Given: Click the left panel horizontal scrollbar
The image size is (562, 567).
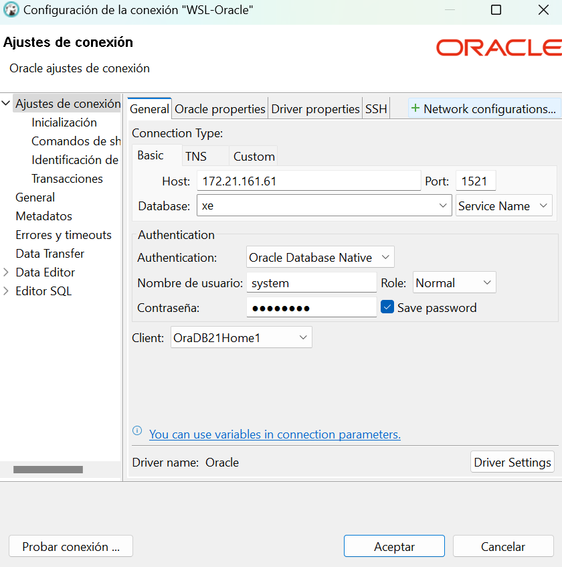Looking at the screenshot, I should click(48, 469).
